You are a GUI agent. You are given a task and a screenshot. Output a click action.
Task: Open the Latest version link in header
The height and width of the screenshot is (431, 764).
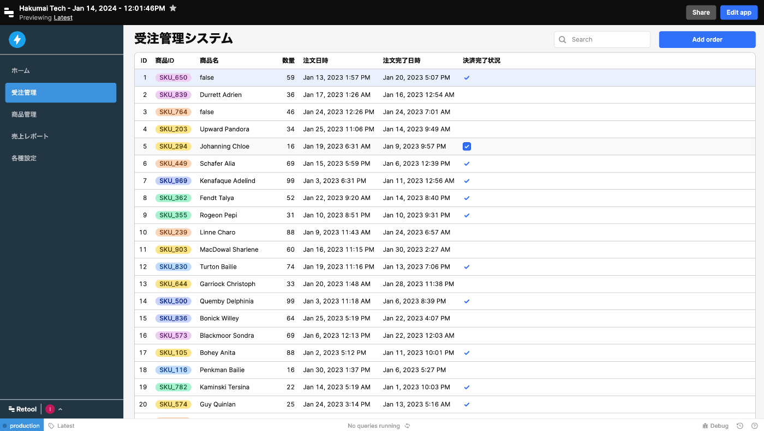pyautogui.click(x=63, y=17)
